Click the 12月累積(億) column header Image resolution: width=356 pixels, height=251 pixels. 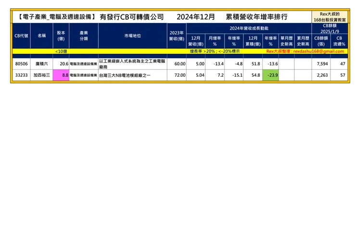[x=253, y=41]
